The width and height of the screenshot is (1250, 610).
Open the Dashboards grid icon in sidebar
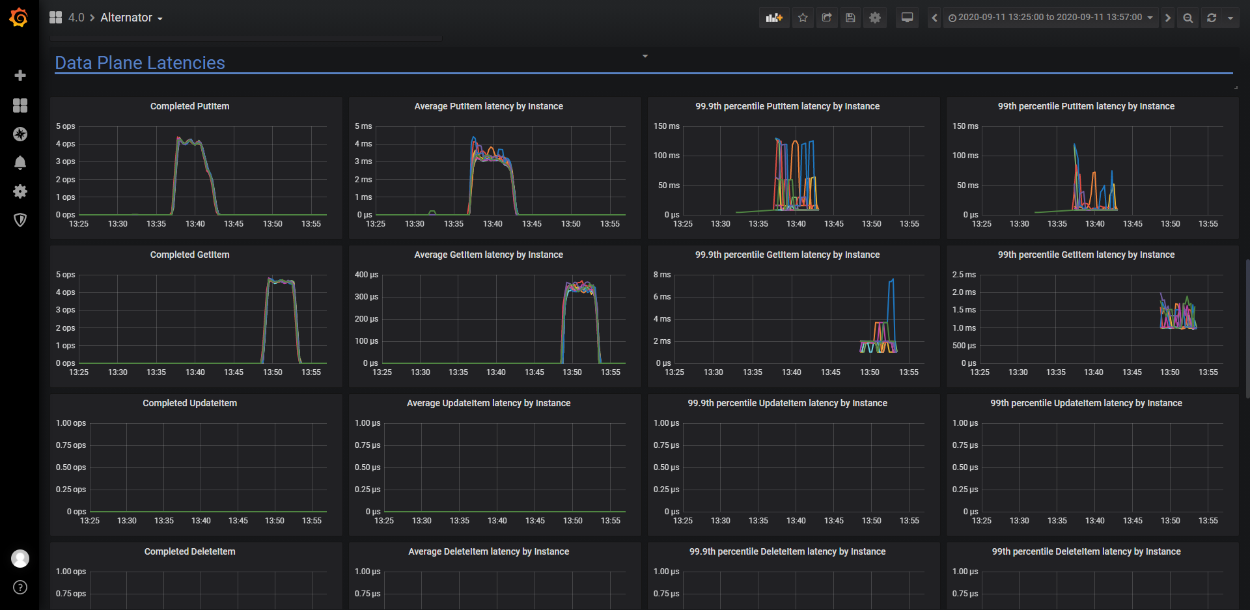tap(20, 105)
